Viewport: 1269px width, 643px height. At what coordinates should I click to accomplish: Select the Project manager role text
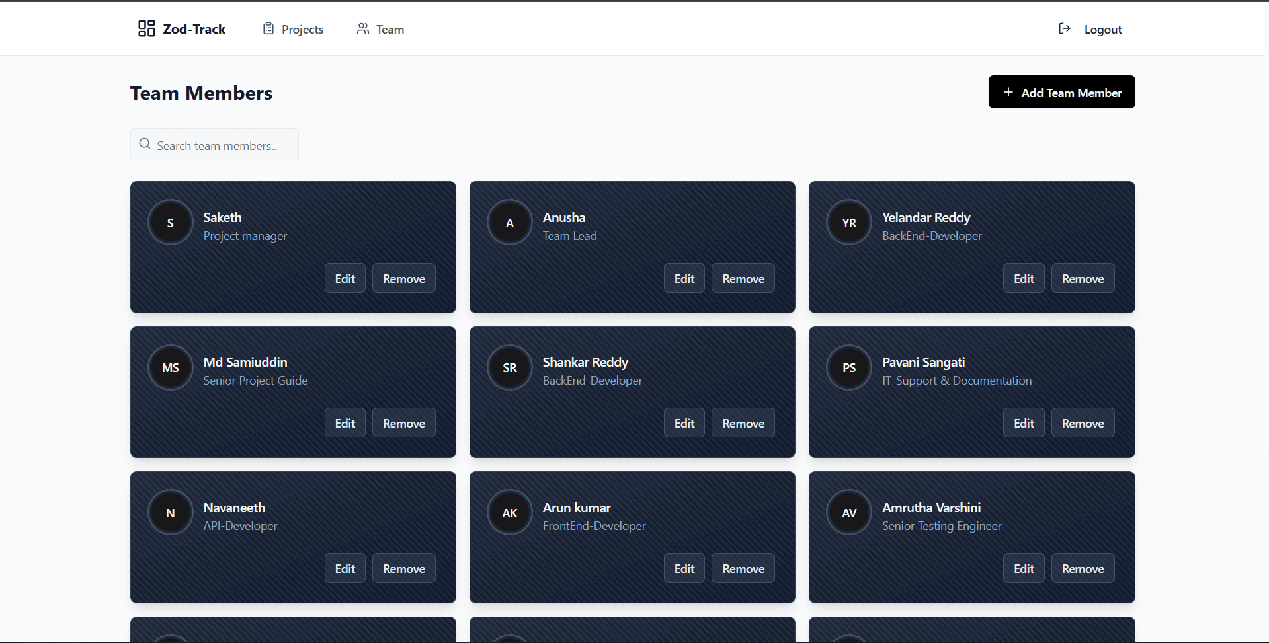245,236
